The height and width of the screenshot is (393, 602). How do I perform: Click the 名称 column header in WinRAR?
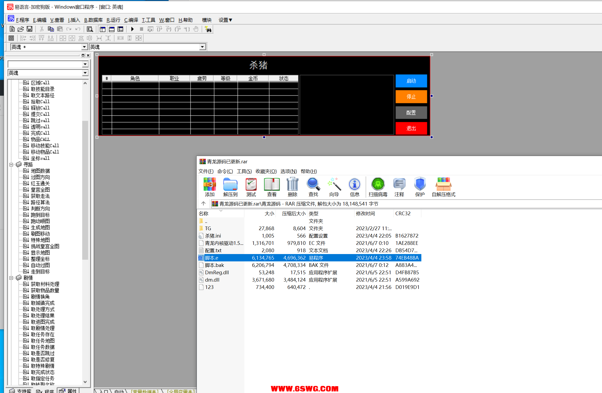(221, 213)
